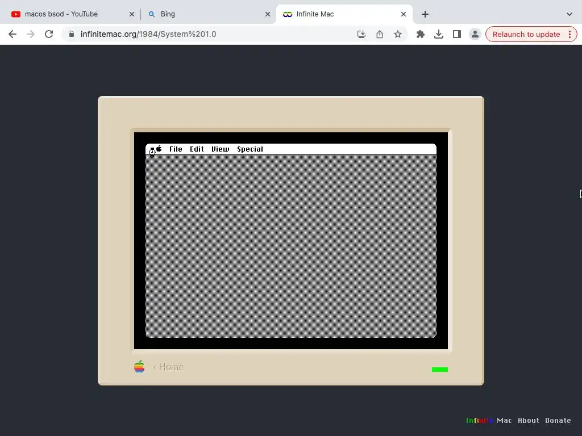
Task: Open browser Downloads icon
Action: [x=439, y=34]
